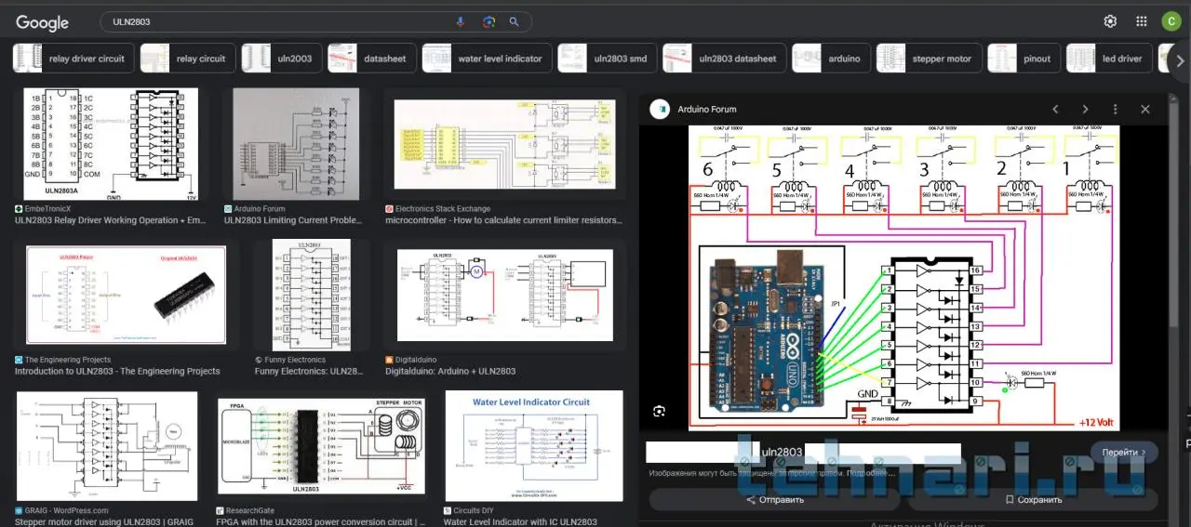
Task: Click the lens search icon on preview image
Action: 660,411
